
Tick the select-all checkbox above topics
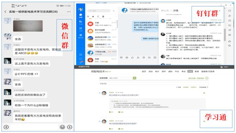[x=176, y=87]
